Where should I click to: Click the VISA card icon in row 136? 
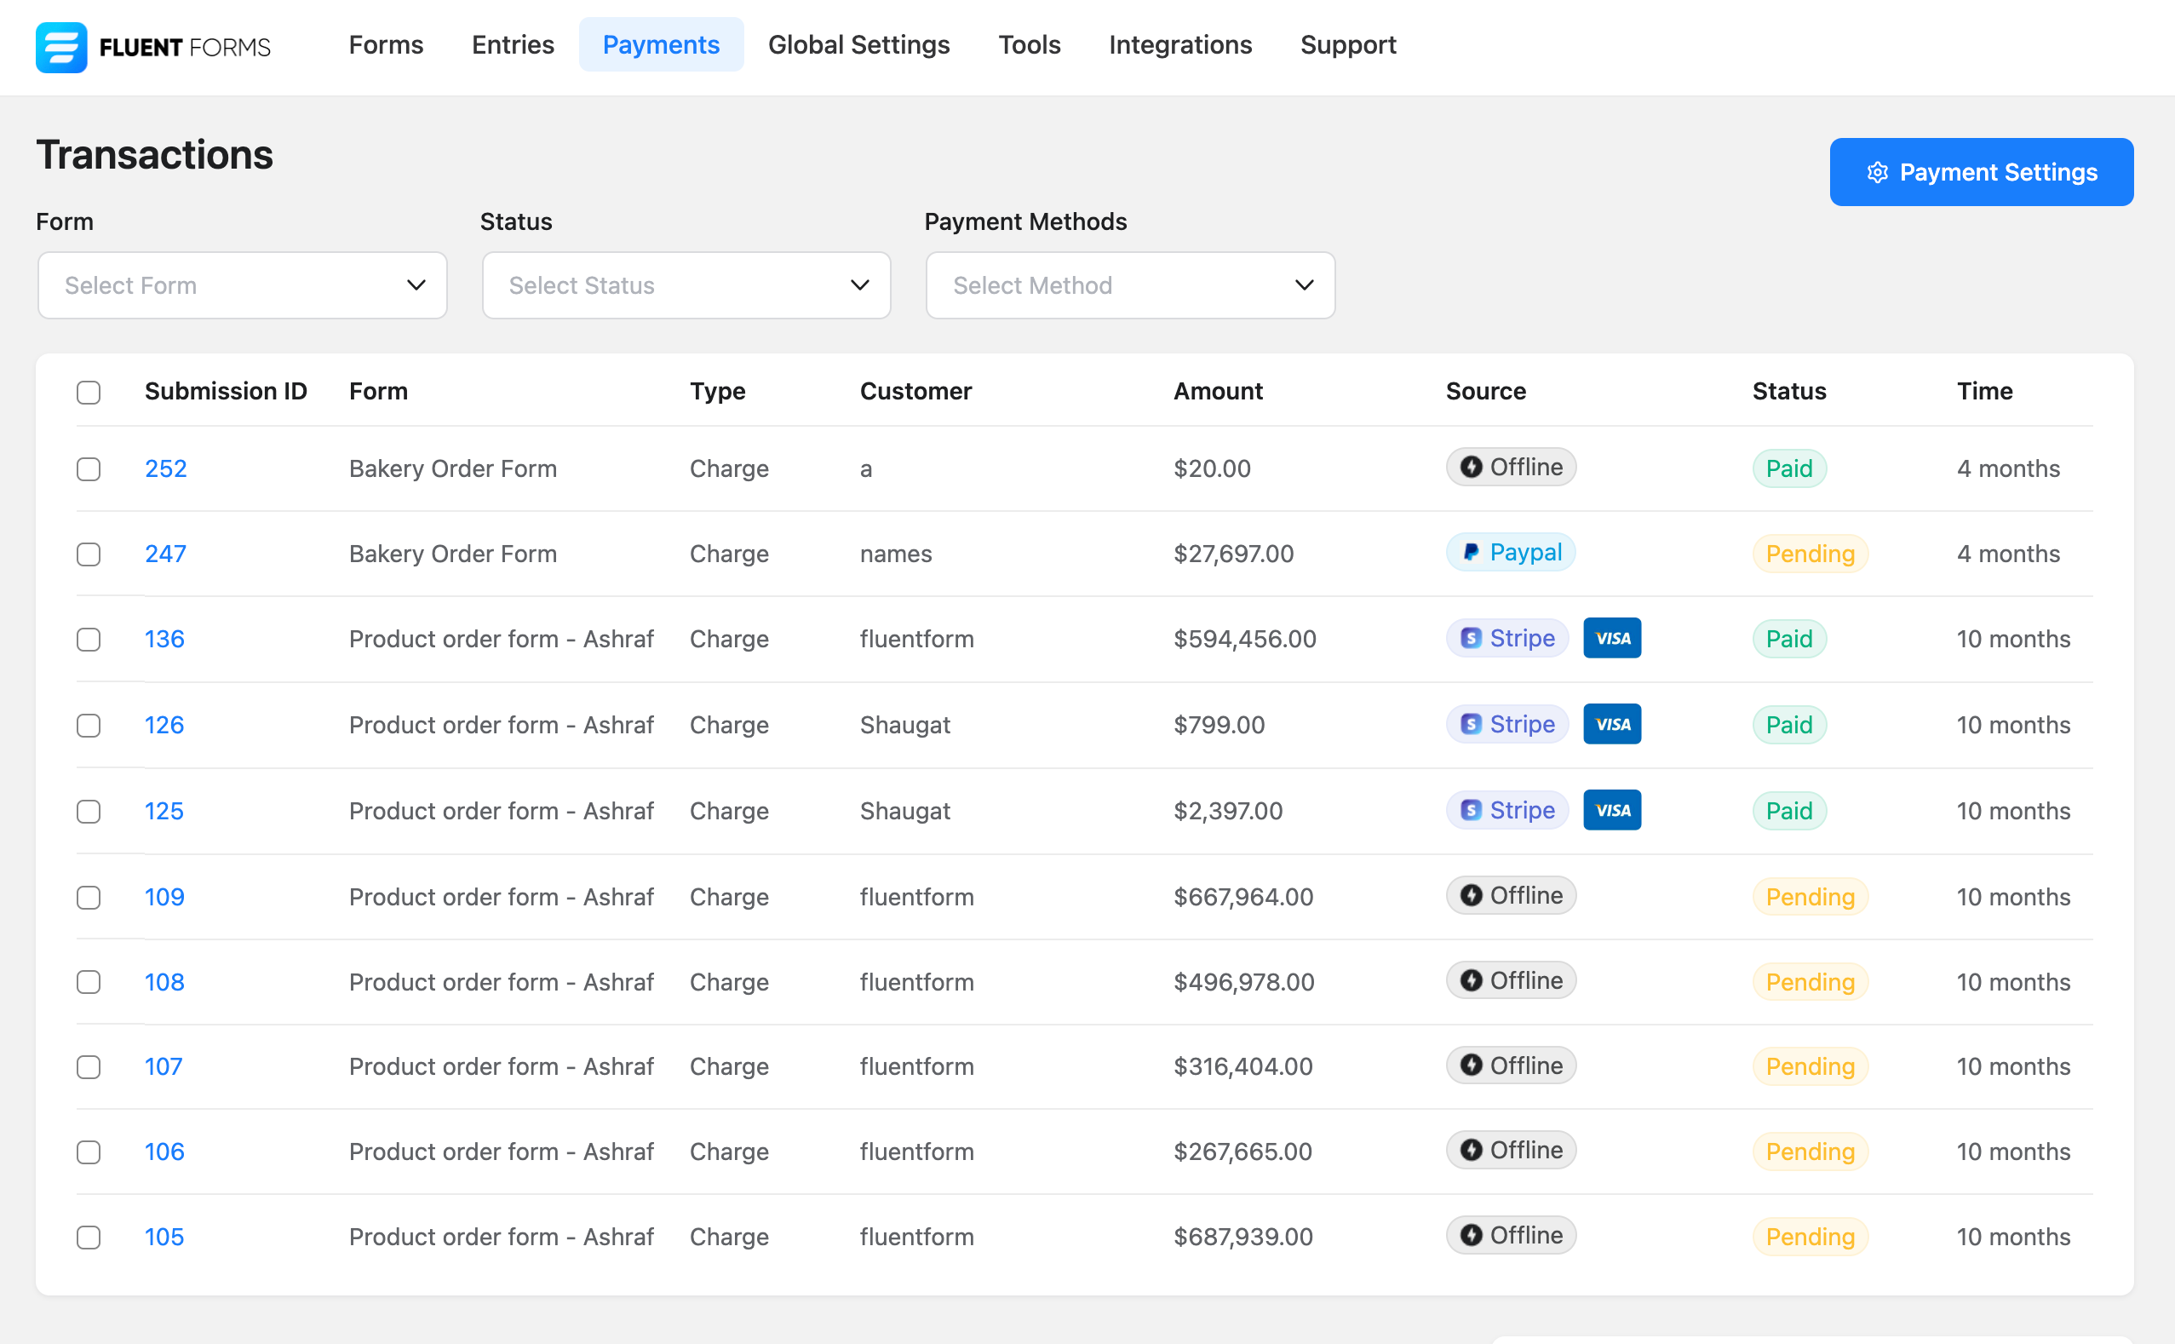tap(1611, 638)
